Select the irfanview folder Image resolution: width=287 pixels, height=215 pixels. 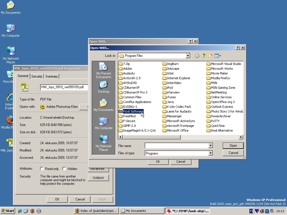(x=171, y=92)
